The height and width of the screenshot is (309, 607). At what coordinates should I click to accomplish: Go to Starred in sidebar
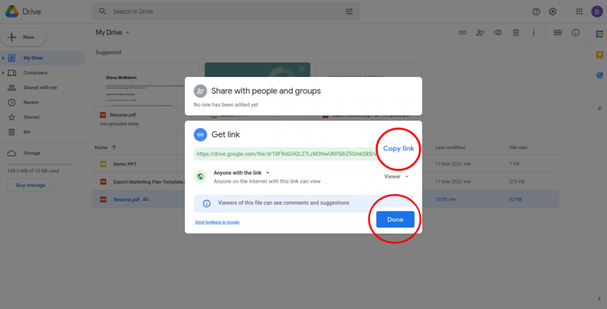(x=31, y=117)
